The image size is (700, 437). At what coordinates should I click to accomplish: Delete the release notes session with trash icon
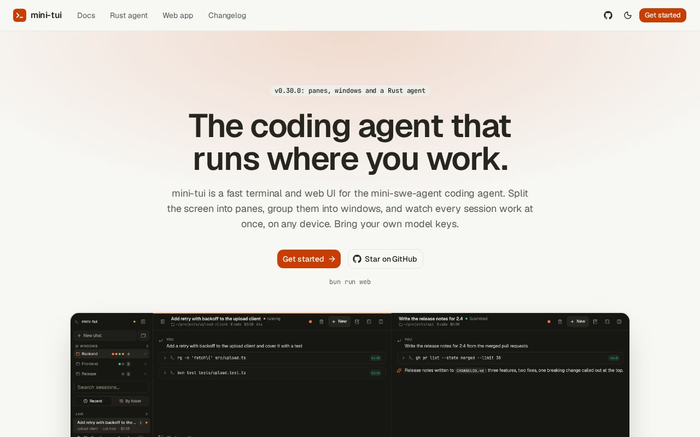[560, 322]
